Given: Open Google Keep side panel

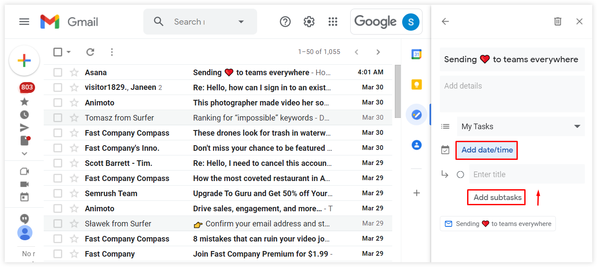Looking at the screenshot, I should pos(416,85).
